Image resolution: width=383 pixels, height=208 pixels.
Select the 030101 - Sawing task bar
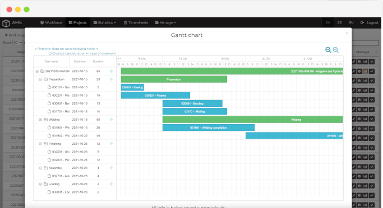pos(132,87)
